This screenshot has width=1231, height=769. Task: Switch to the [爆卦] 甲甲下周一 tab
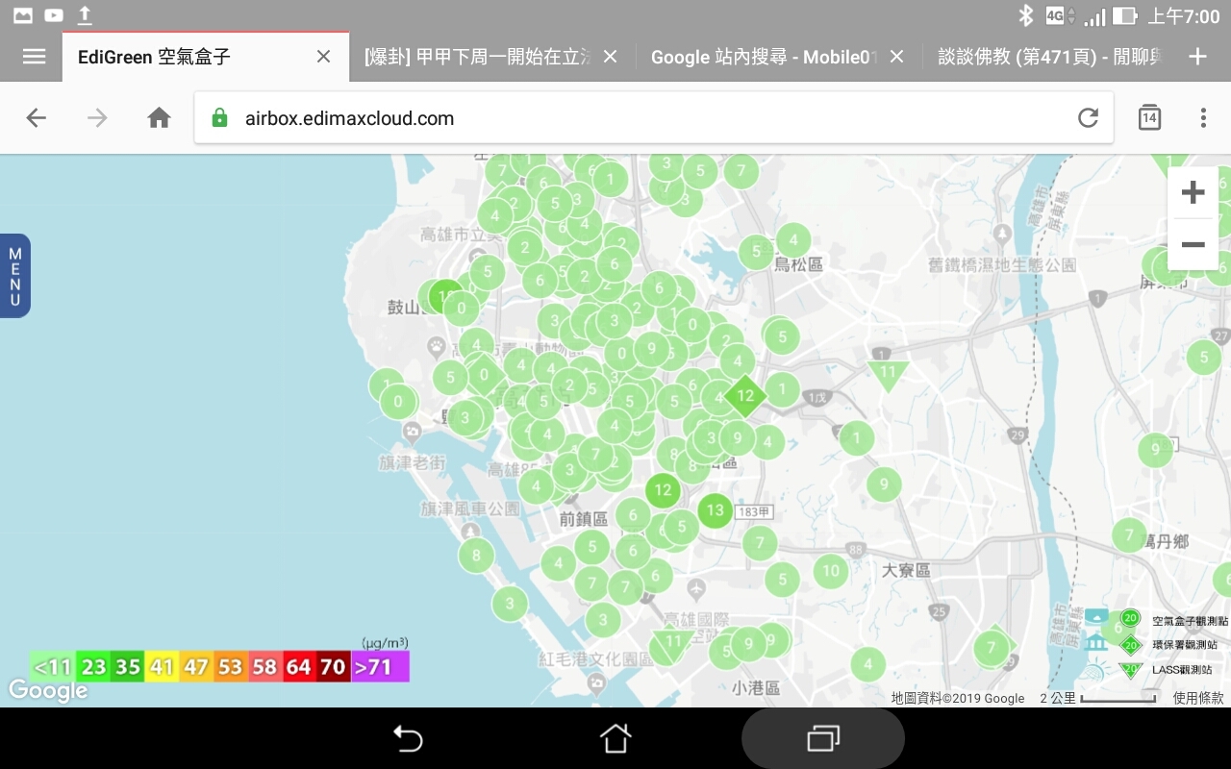pyautogui.click(x=477, y=57)
